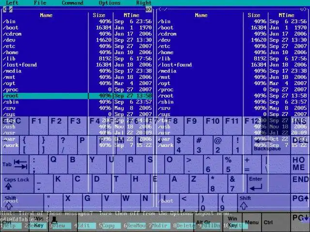Sort left panel by Name column header
The height and width of the screenshot is (232, 310).
pyautogui.click(x=46, y=15)
